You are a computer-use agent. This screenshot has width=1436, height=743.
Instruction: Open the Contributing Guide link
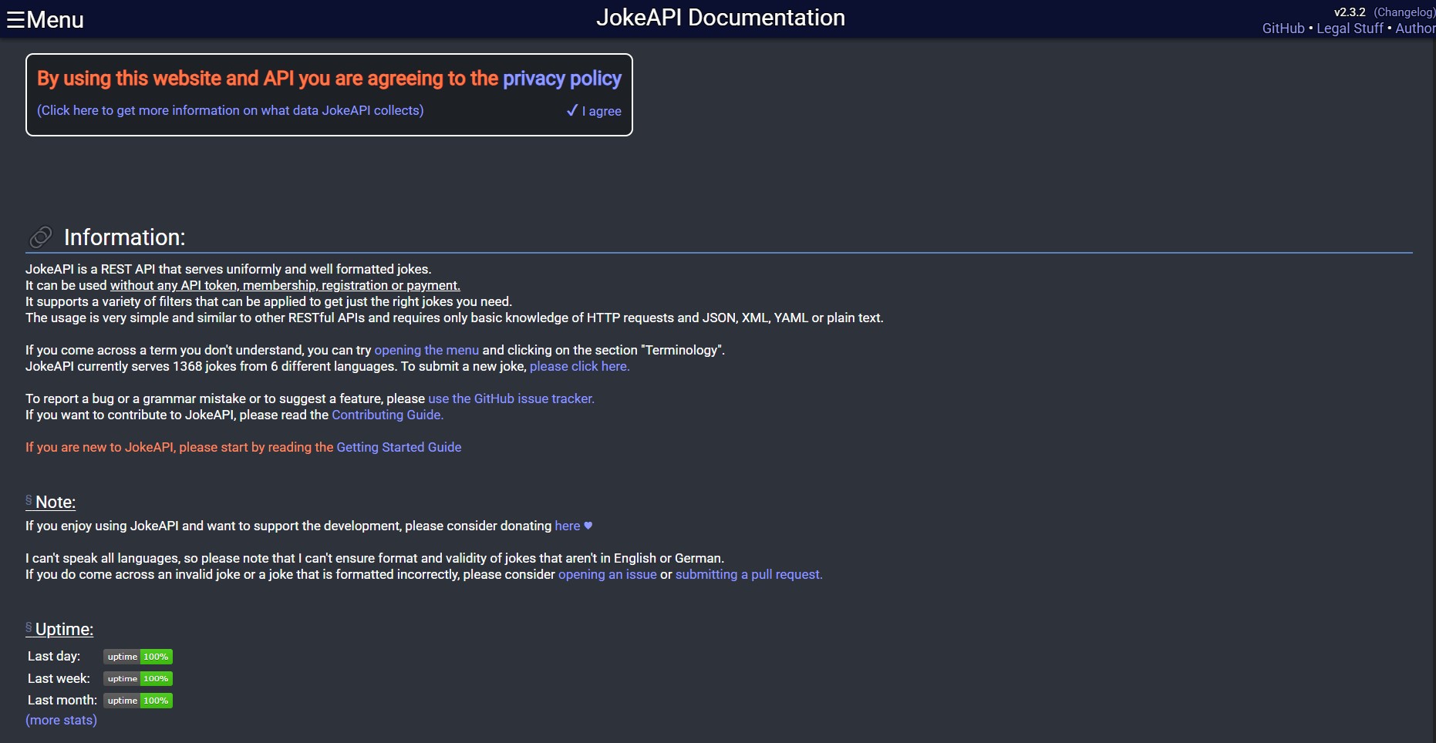coord(387,415)
